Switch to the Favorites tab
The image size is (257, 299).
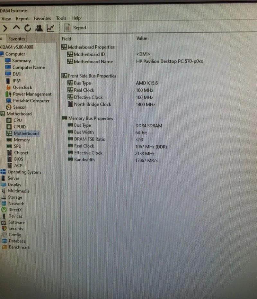17,39
